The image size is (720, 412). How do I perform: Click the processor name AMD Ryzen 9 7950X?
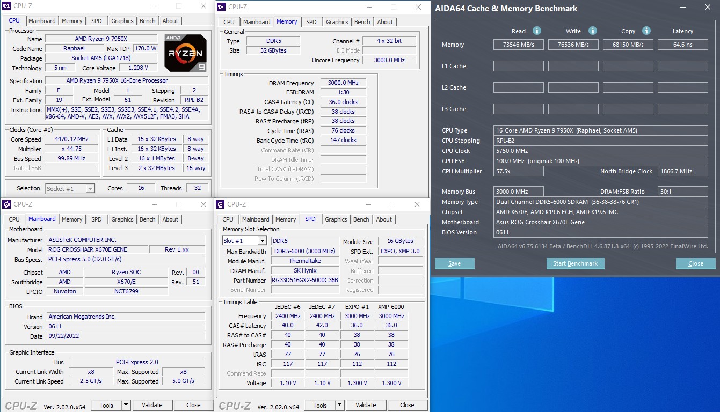point(102,39)
